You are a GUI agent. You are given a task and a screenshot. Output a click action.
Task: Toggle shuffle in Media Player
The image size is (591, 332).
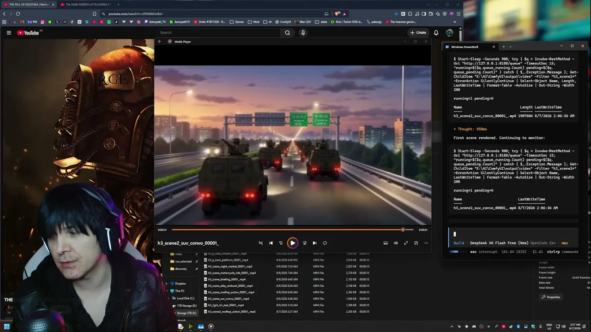(260, 243)
